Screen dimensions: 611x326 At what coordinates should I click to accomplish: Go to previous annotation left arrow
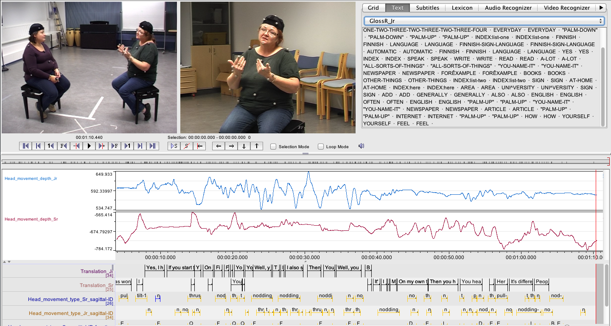pos(219,146)
